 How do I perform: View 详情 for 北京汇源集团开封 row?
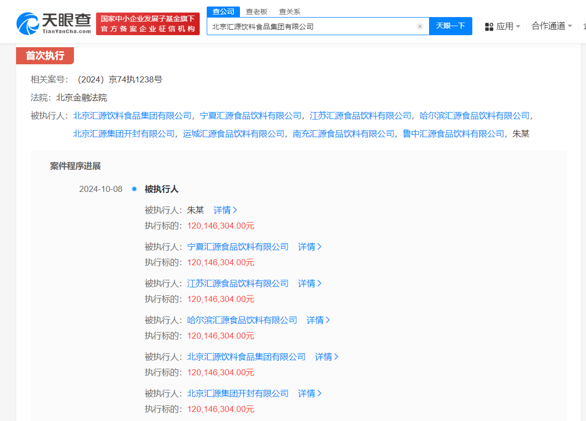[309, 393]
